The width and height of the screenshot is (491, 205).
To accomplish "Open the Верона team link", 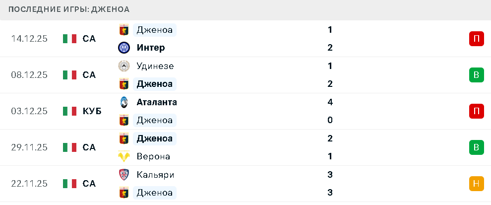I will pyautogui.click(x=153, y=156).
